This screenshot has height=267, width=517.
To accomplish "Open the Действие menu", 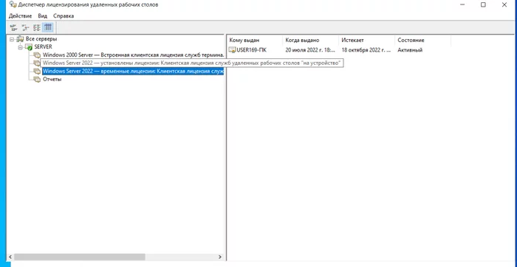I will pos(21,15).
